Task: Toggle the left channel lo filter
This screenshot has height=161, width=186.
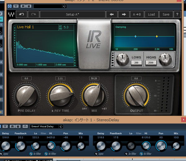Action: [x=31, y=154]
